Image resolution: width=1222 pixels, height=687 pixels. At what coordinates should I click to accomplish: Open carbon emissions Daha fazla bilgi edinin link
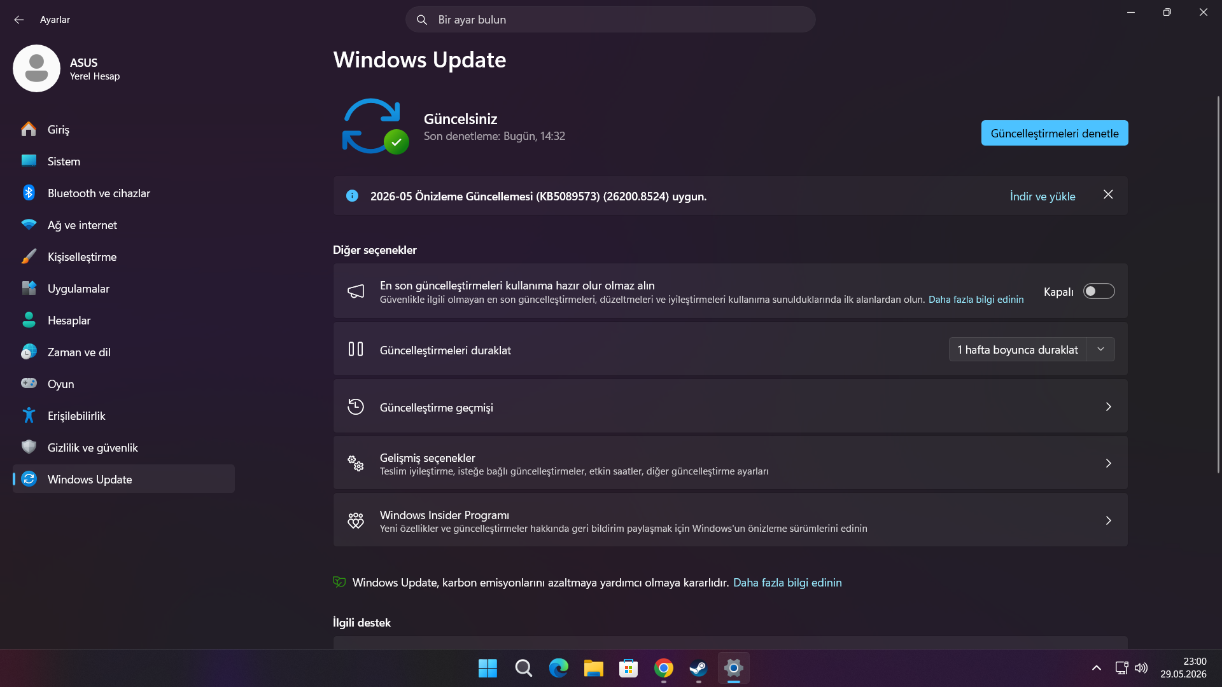[x=787, y=583]
